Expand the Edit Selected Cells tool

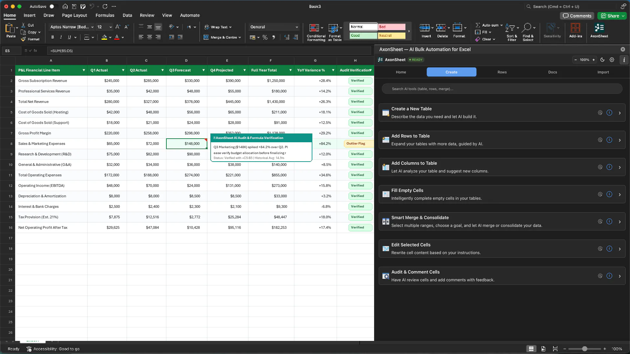click(620, 249)
